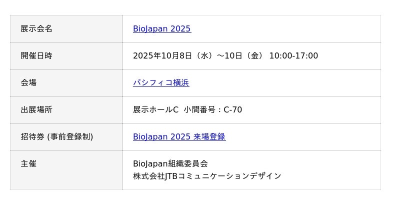Image resolution: width=400 pixels, height=205 pixels.
Task: Click the 2025年10月8日 start date text
Action: pyautogui.click(x=162, y=56)
